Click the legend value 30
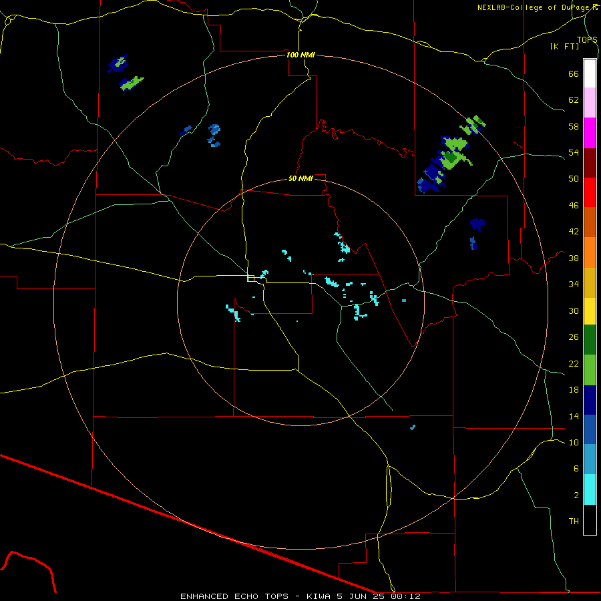Screen dimensions: 601x601 click(574, 311)
